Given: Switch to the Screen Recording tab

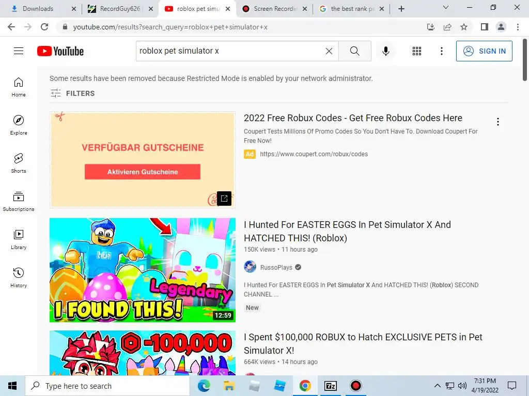Looking at the screenshot, I should point(275,9).
